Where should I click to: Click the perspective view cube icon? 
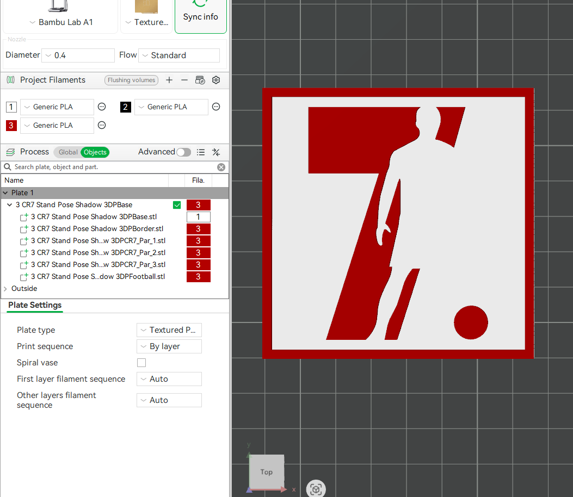(316, 489)
